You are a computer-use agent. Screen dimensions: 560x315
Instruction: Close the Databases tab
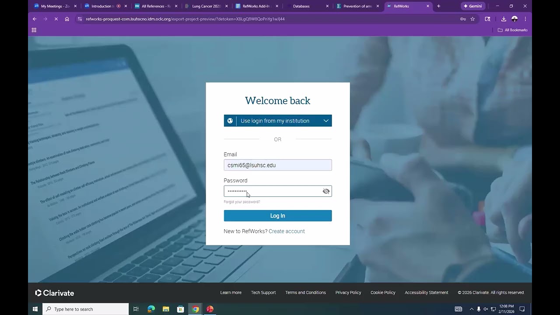327,6
